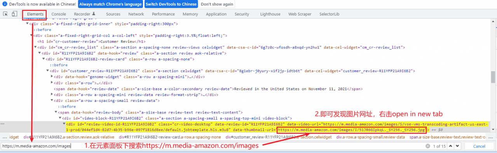Click Always match Chrome's language button

(110, 4)
